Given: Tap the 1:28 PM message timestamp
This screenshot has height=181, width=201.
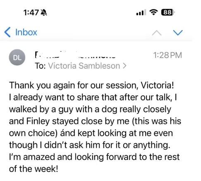Looking at the screenshot, I should 167,55.
